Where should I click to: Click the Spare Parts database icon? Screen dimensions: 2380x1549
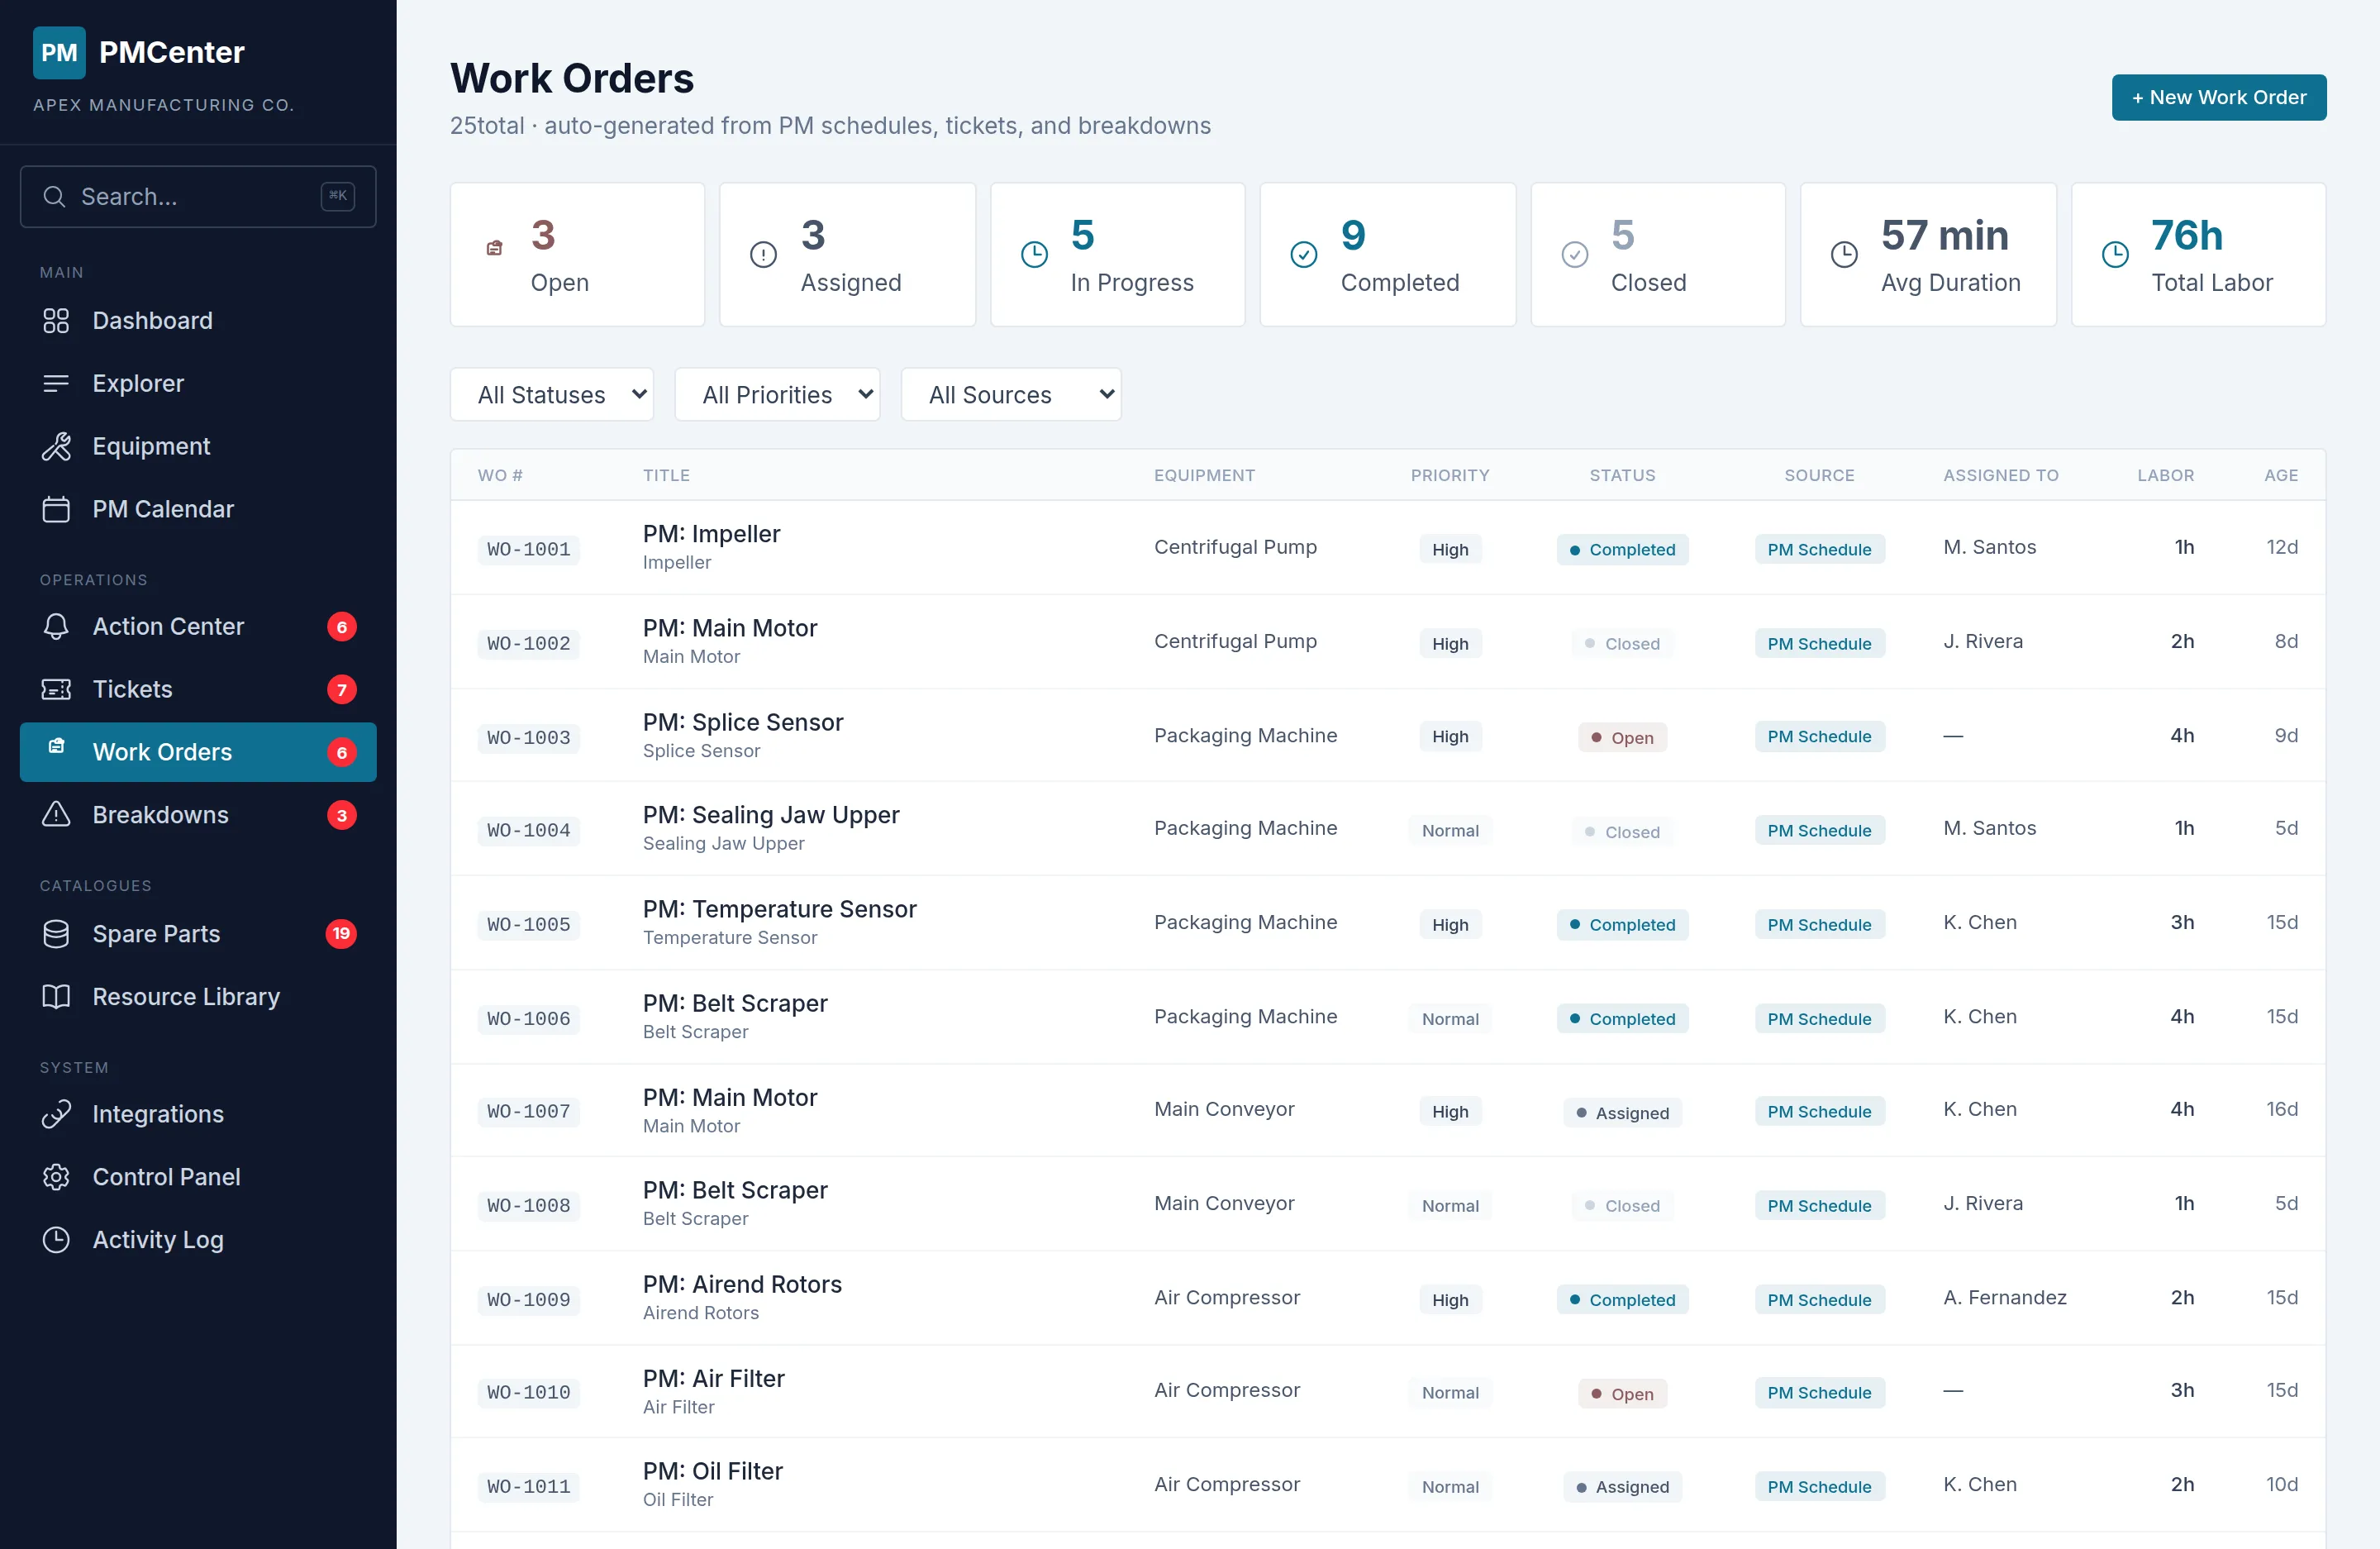coord(56,934)
